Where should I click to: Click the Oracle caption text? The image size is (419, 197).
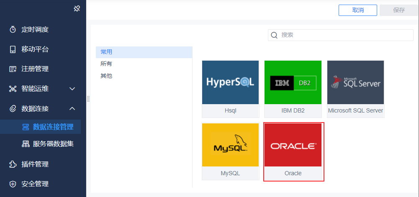coord(293,173)
